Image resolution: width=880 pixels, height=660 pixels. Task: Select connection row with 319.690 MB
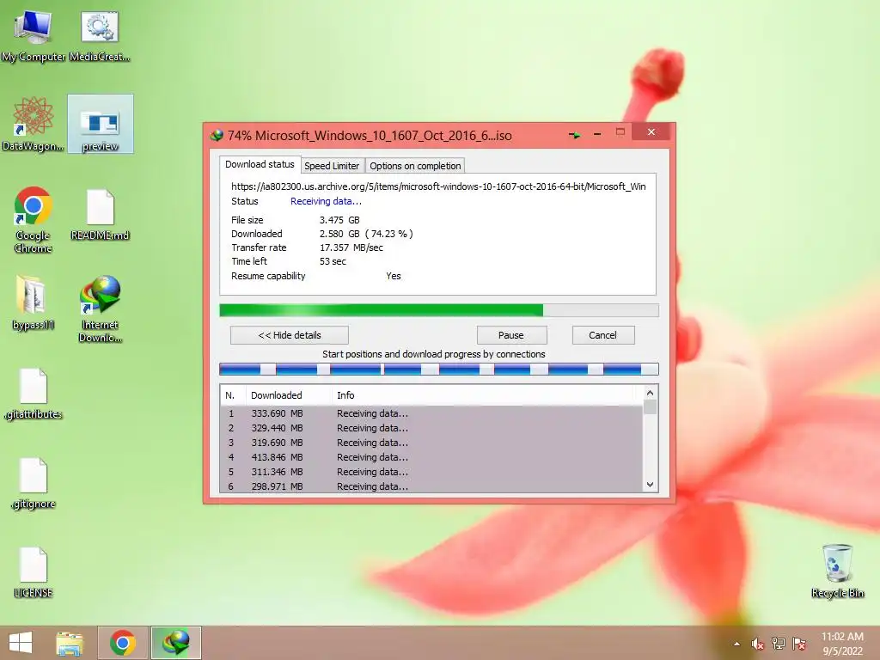[431, 443]
